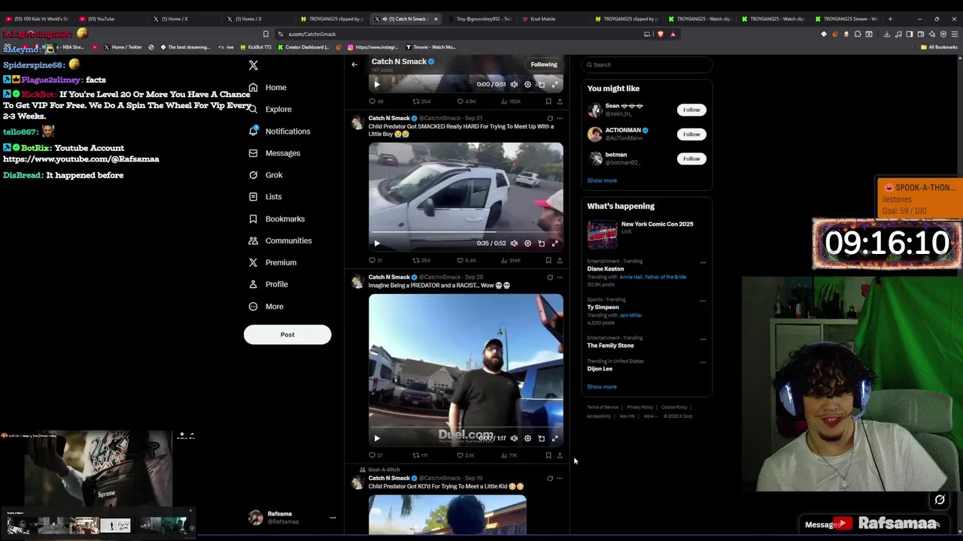This screenshot has width=963, height=541.
Task: Go back with the arrow beside Catch N Smack
Action: click(x=354, y=65)
